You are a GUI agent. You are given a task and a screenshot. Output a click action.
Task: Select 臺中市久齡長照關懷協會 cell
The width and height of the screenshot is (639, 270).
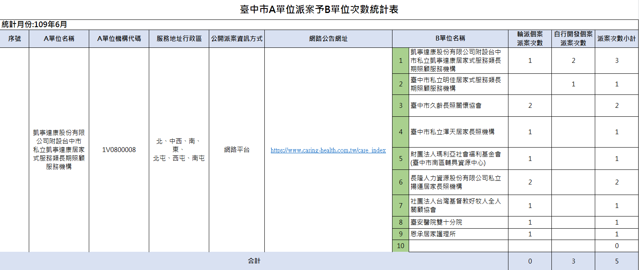point(458,105)
